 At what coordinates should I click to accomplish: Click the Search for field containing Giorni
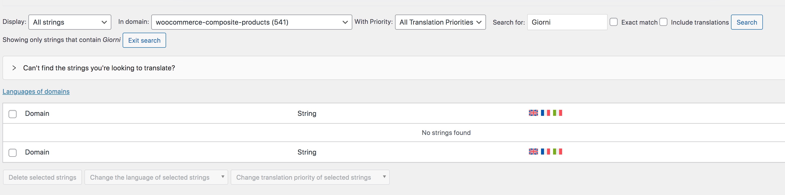click(x=567, y=22)
